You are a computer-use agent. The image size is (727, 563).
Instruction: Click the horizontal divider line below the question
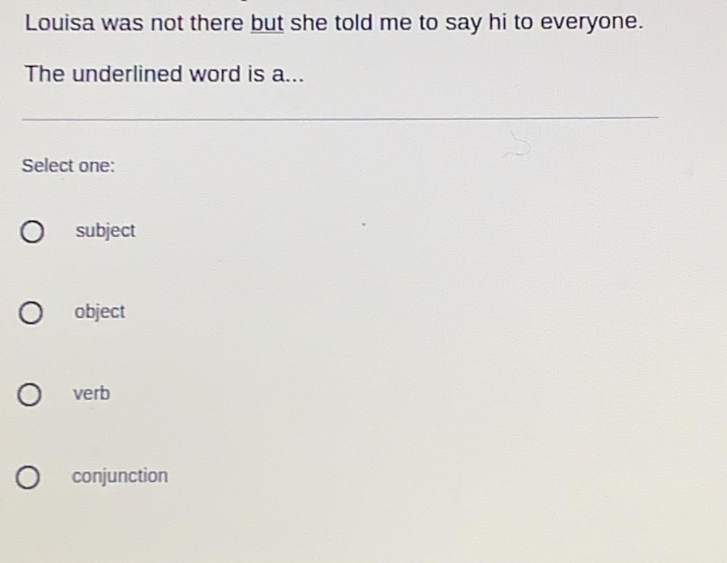340,118
